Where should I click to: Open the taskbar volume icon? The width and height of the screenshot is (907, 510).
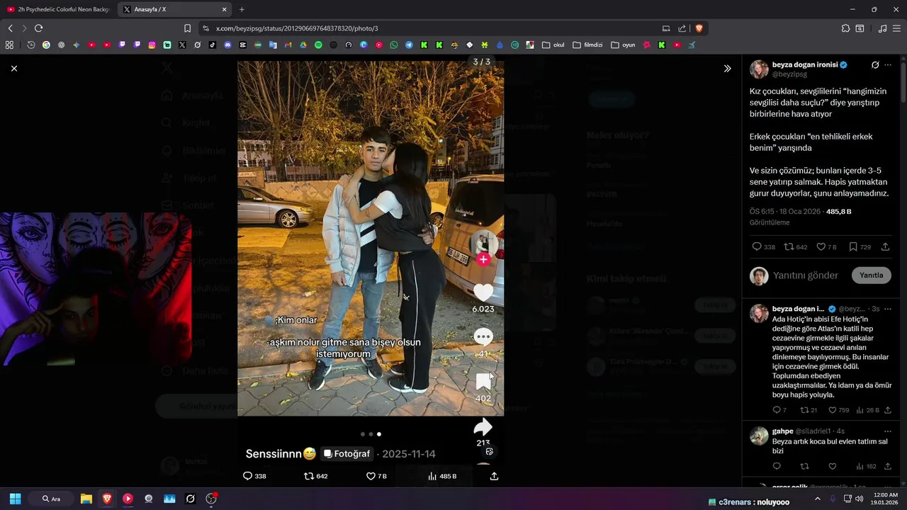coord(859,499)
